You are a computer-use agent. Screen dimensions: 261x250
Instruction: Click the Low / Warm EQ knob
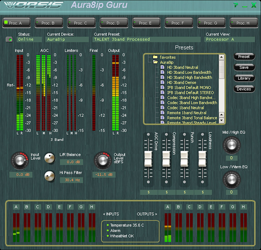[232, 180]
